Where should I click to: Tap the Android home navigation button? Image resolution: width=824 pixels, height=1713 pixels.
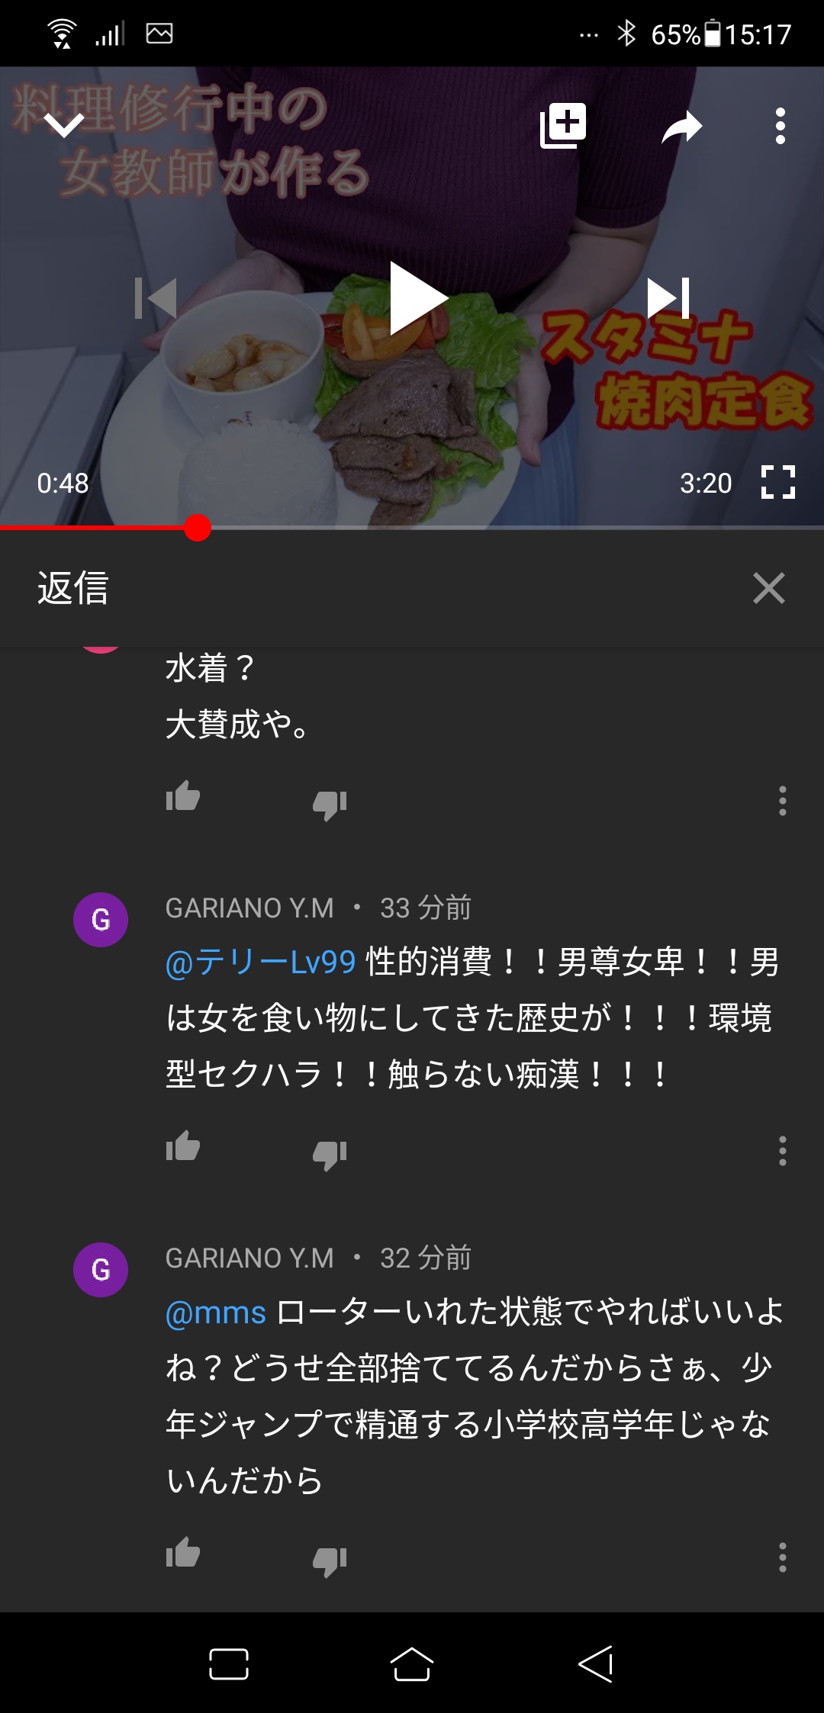412,1663
